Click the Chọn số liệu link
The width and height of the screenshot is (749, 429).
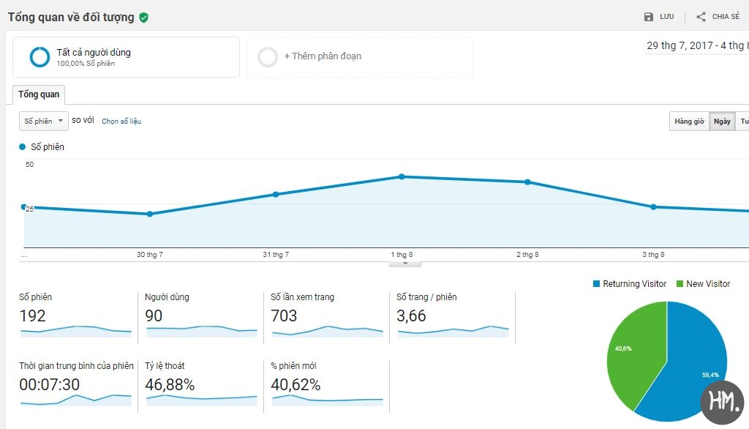tap(121, 121)
